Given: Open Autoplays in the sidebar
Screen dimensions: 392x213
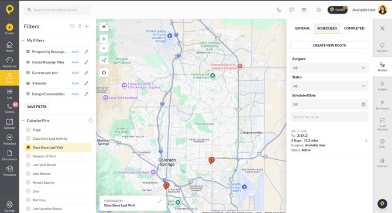Looking at the screenshot, I should tap(9, 139).
